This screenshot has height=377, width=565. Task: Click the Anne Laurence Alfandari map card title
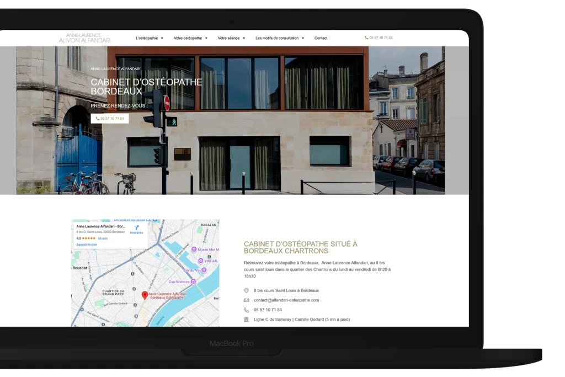point(100,227)
